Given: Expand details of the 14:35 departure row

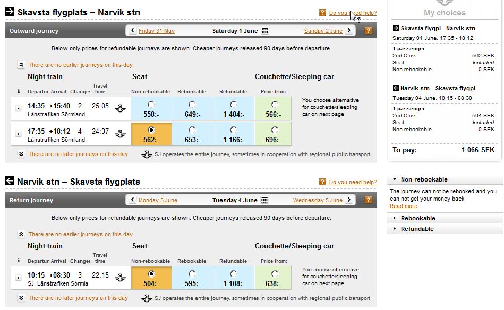Looking at the screenshot, I should tap(18, 109).
